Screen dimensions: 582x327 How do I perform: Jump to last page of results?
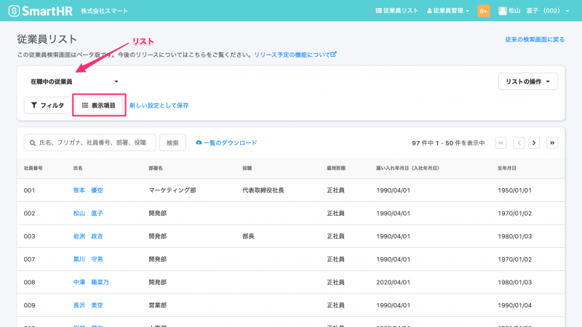point(552,142)
